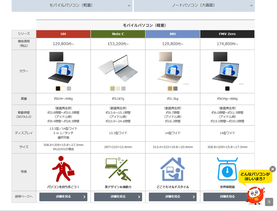Open the Note C series header
Image resolution: width=277 pixels, height=211 pixels.
[x=118, y=34]
